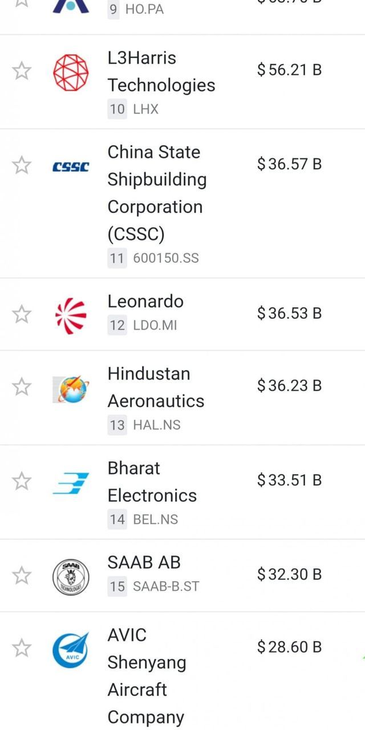
Task: Add Hindustan Aeronautics to favorites
Action: [x=22, y=387]
